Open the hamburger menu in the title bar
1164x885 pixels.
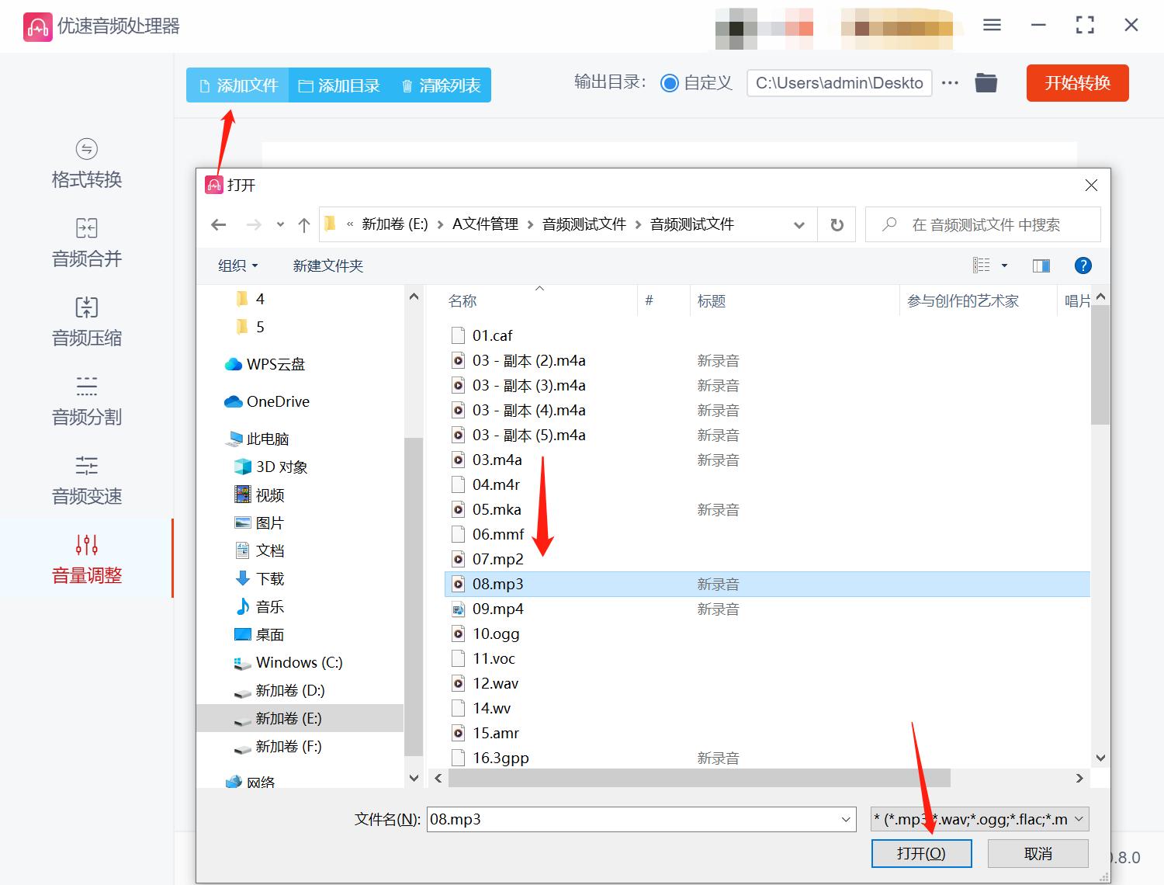(x=992, y=25)
